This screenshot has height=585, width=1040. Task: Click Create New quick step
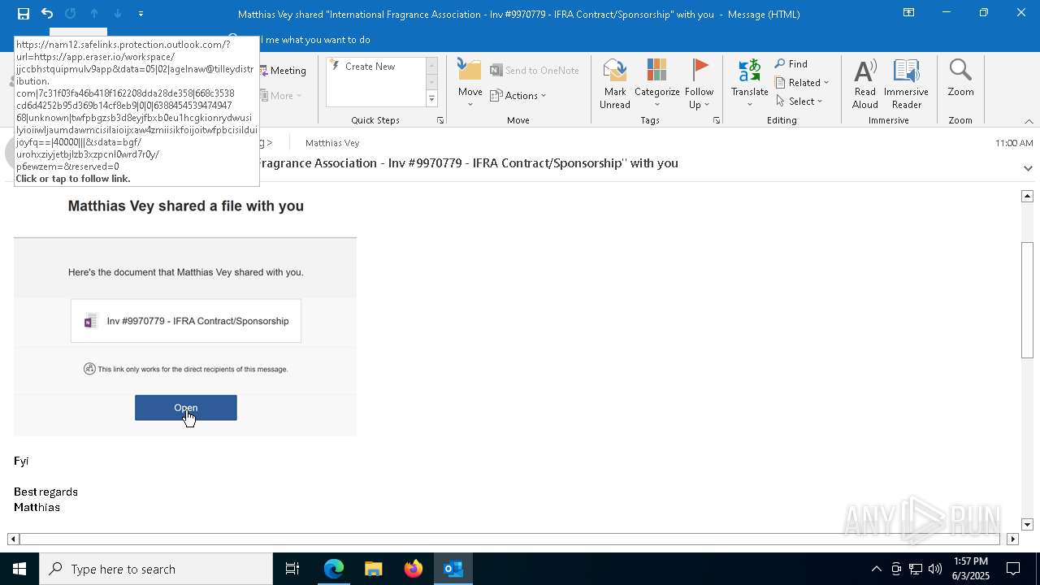(x=370, y=67)
